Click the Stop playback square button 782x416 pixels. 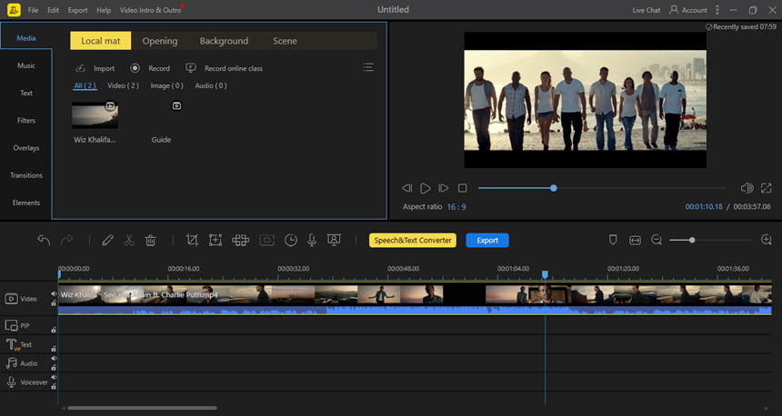pyautogui.click(x=462, y=188)
